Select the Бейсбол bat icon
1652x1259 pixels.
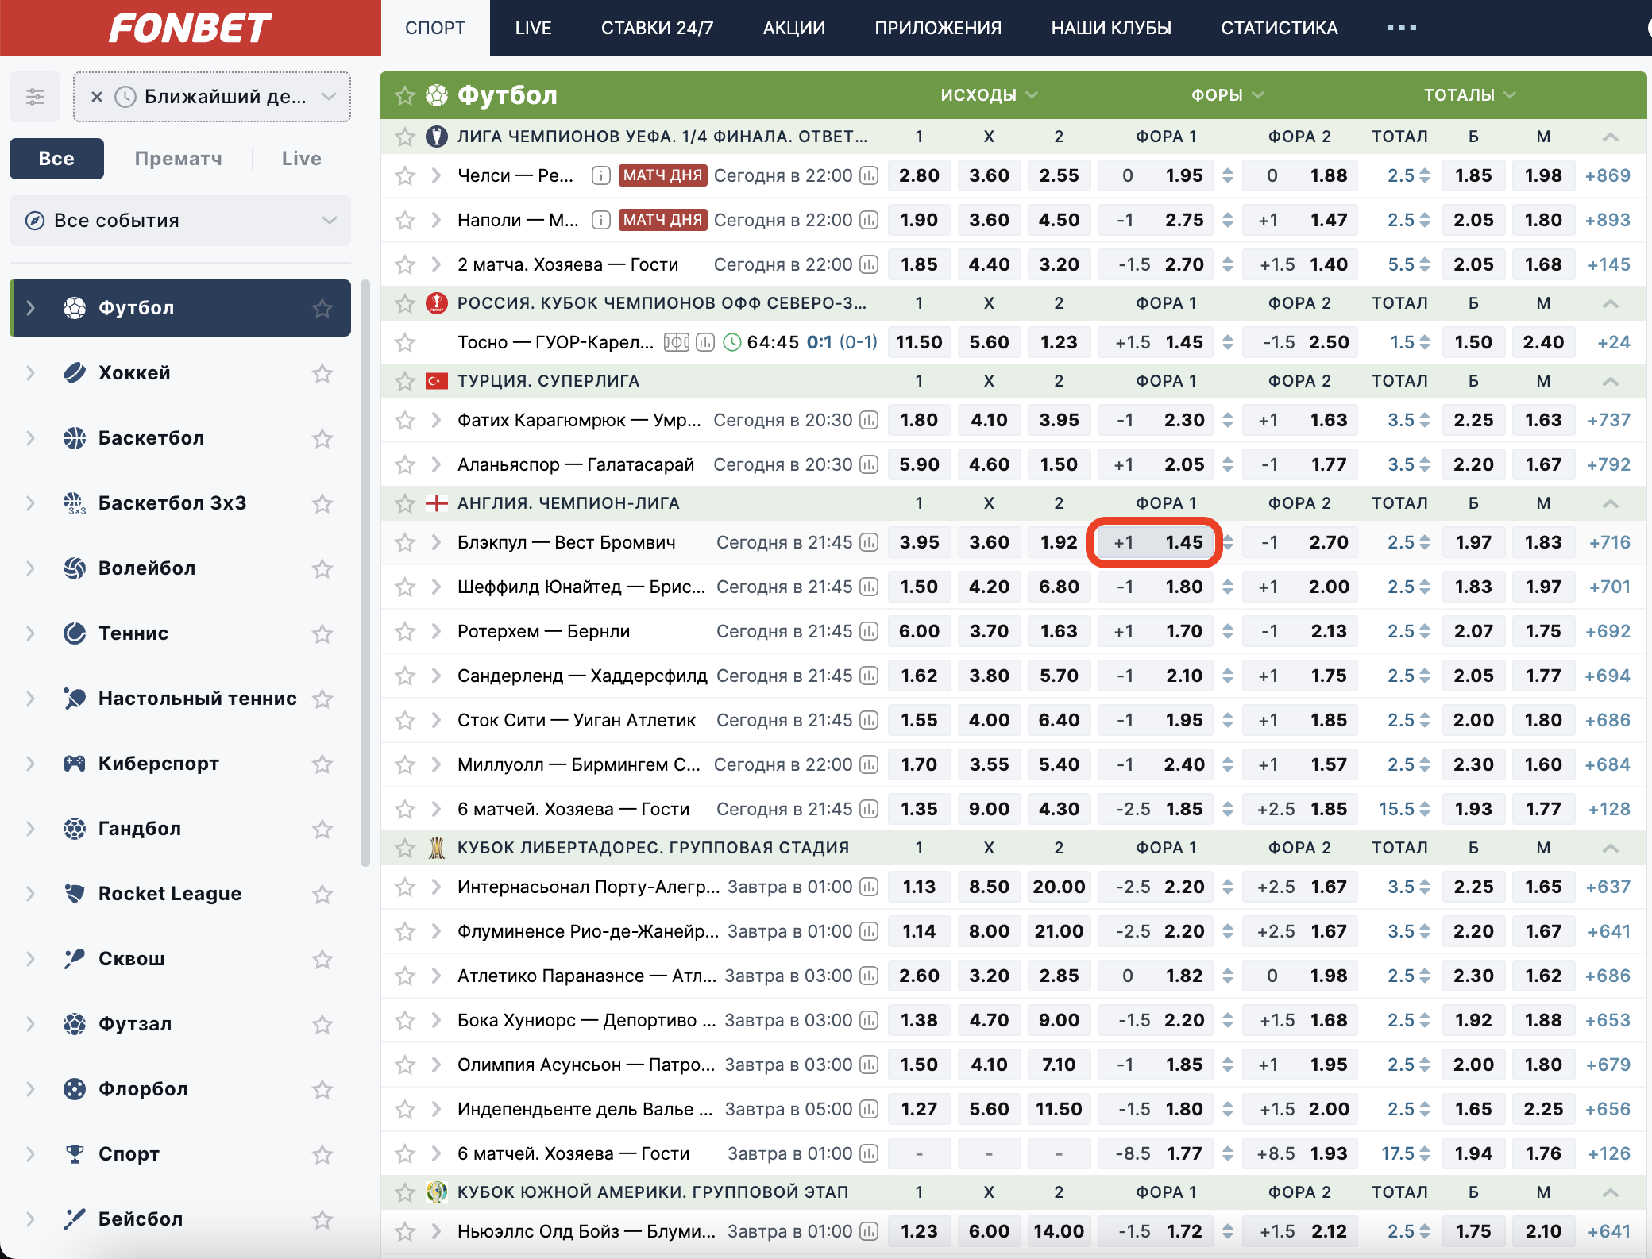(x=75, y=1219)
